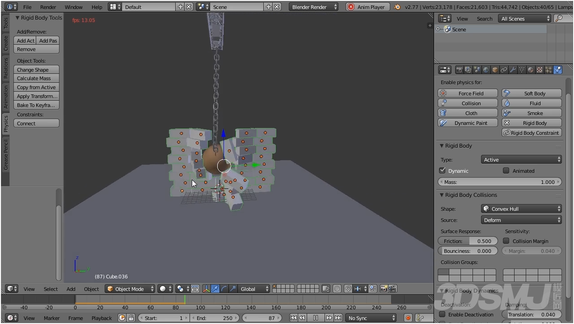Open the Texture checker properties tab
574x324 pixels.
pyautogui.click(x=540, y=70)
